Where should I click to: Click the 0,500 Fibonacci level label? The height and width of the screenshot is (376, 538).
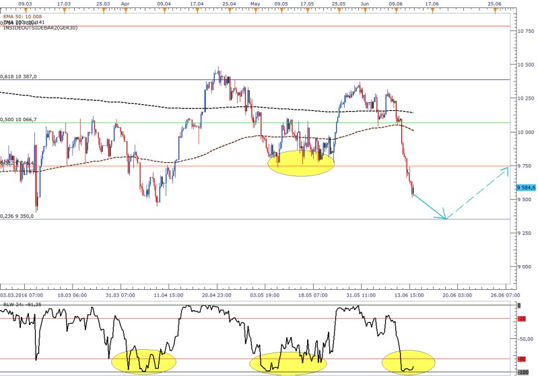point(18,119)
